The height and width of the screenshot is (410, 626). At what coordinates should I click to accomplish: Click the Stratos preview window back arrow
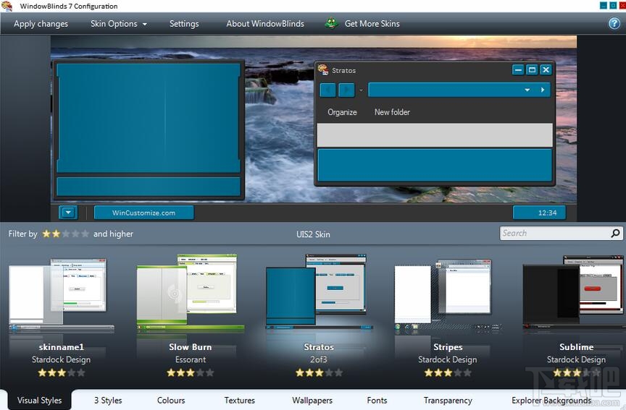[327, 90]
